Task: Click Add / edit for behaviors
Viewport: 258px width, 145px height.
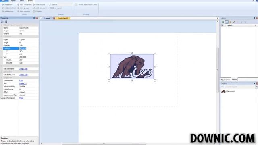Action: [x=23, y=75]
